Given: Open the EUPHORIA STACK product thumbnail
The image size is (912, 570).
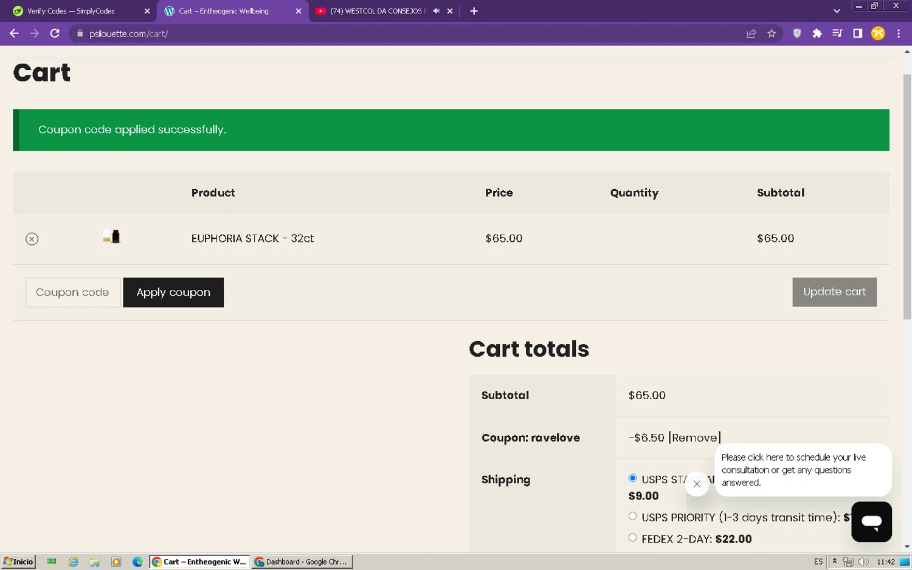Looking at the screenshot, I should (112, 237).
